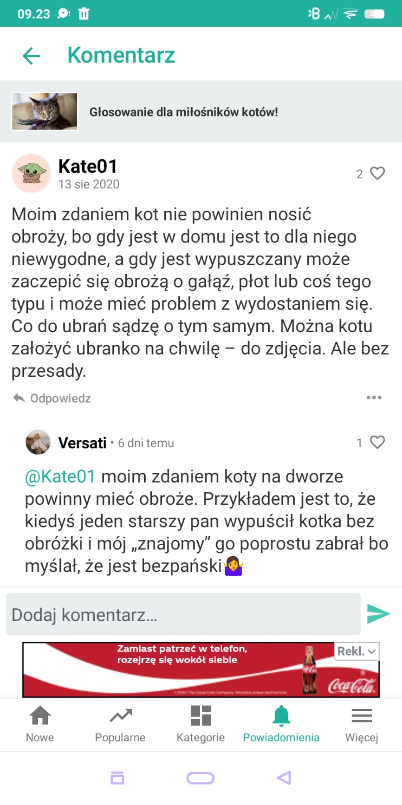The height and width of the screenshot is (805, 402).
Task: Switch to the Popularne tab
Action: [120, 724]
